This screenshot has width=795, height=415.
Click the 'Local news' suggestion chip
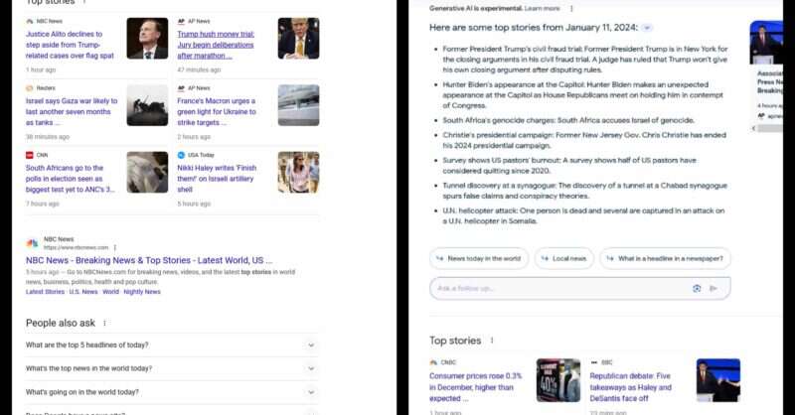(564, 258)
